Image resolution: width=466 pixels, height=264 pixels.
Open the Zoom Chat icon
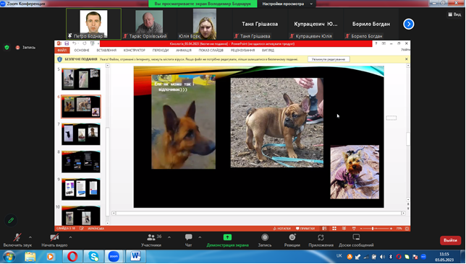tap(188, 237)
